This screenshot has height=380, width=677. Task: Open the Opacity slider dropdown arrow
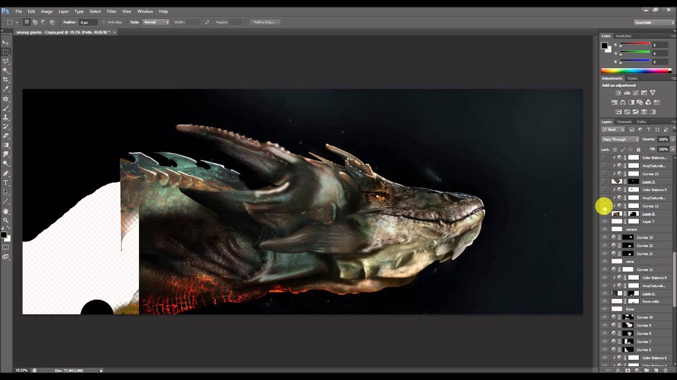point(673,139)
